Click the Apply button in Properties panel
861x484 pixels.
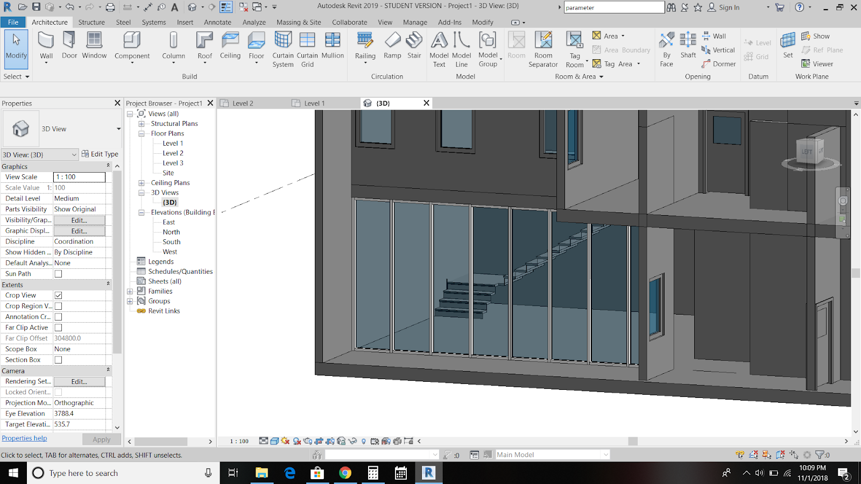tap(101, 439)
